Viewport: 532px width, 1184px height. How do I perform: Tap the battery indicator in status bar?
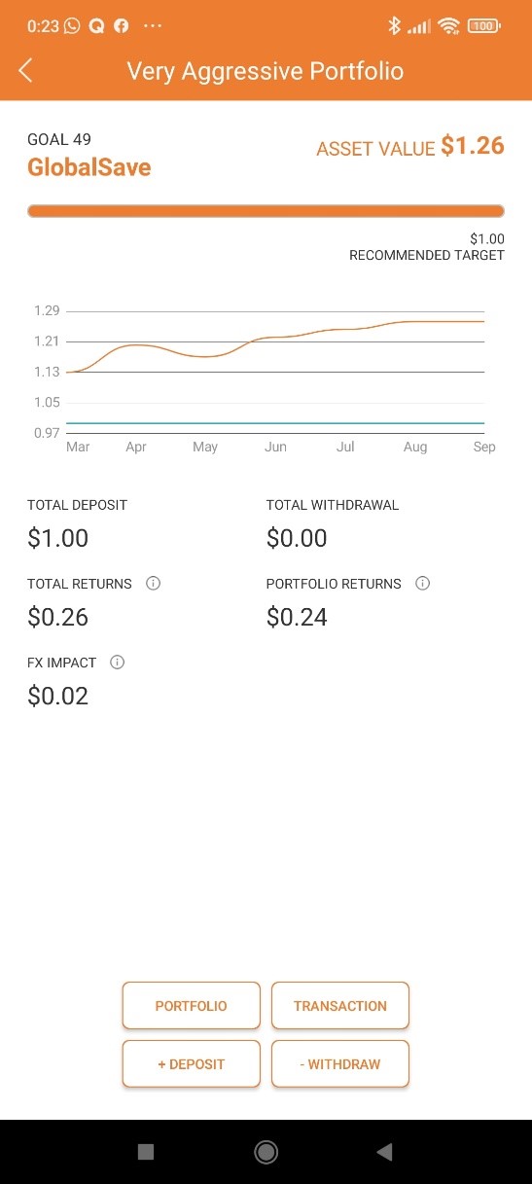point(483,26)
